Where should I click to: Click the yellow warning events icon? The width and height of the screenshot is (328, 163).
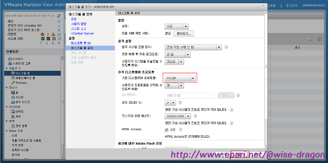click(x=53, y=34)
